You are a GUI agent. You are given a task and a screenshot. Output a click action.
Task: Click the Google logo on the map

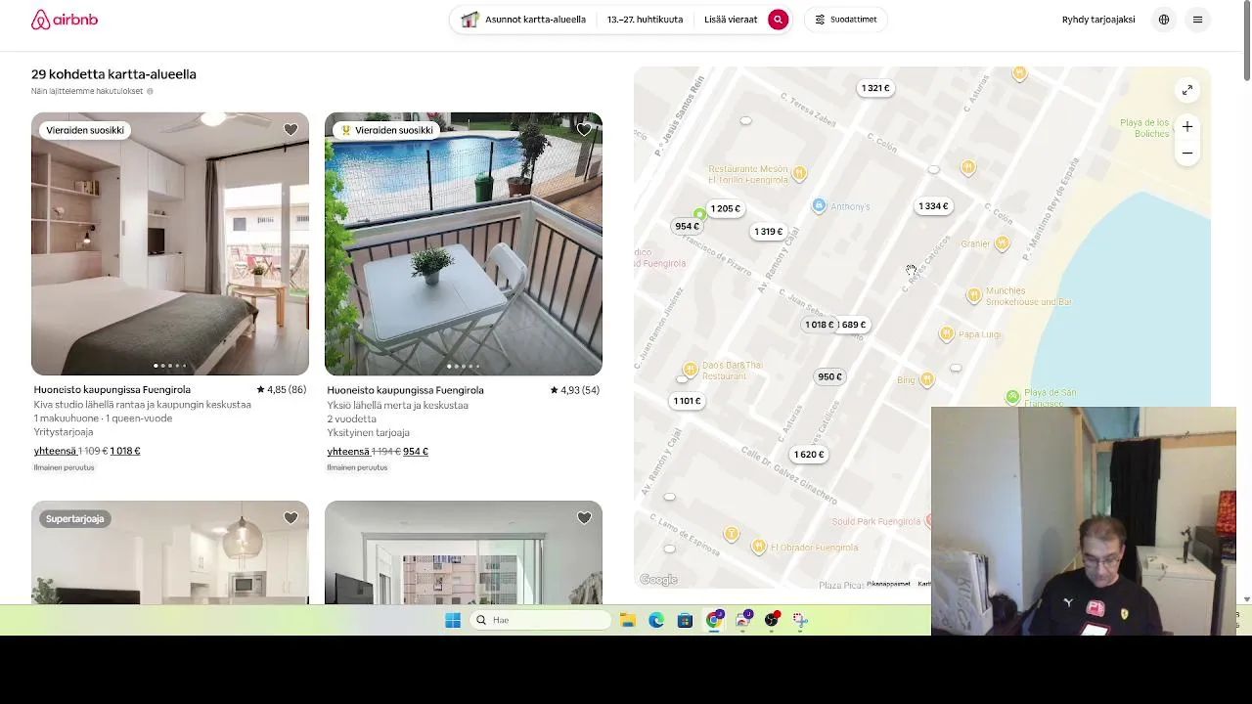(x=658, y=580)
